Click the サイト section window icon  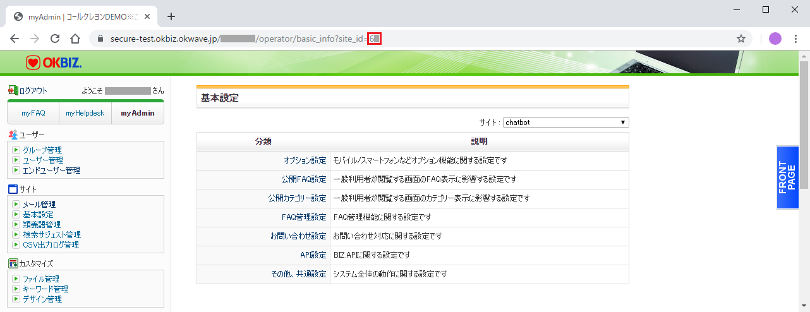coord(13,189)
